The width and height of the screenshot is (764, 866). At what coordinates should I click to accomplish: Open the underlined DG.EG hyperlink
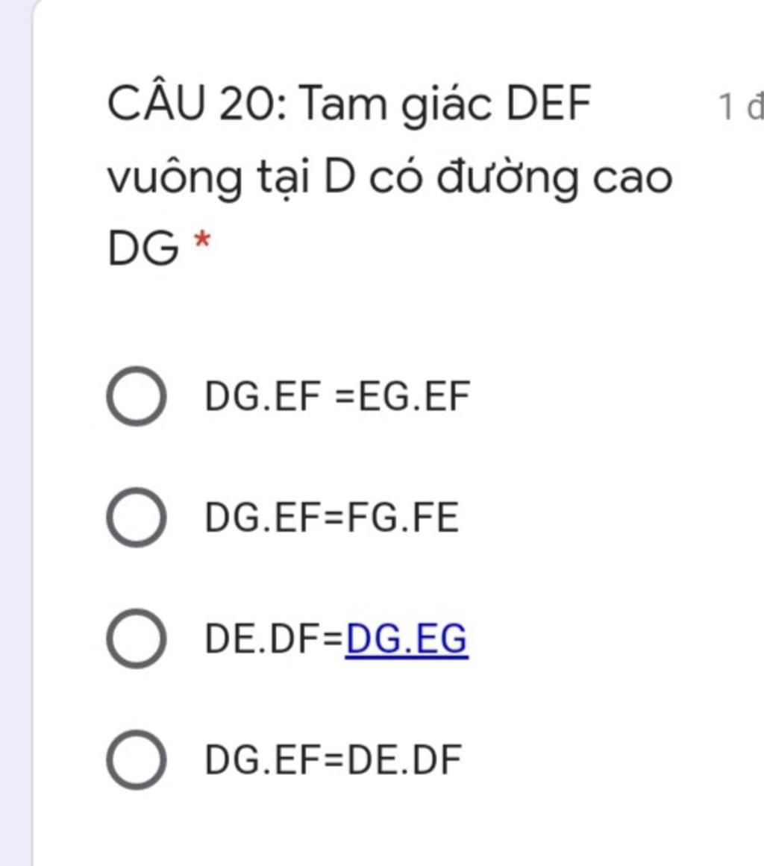point(407,639)
